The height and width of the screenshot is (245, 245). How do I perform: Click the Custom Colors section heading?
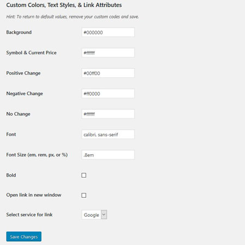pyautogui.click(x=64, y=5)
